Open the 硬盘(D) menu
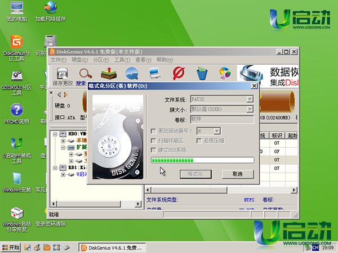The width and height of the screenshot is (338, 253). click(80, 60)
